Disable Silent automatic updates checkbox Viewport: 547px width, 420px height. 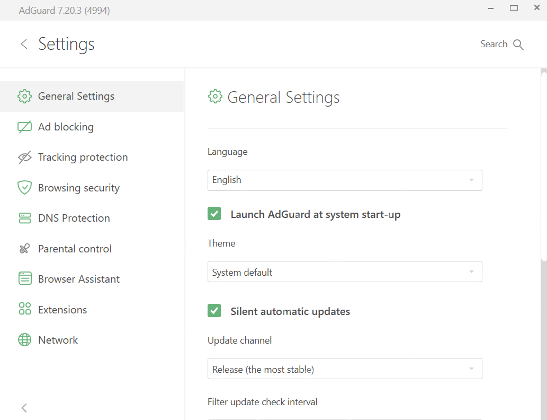[x=214, y=311]
